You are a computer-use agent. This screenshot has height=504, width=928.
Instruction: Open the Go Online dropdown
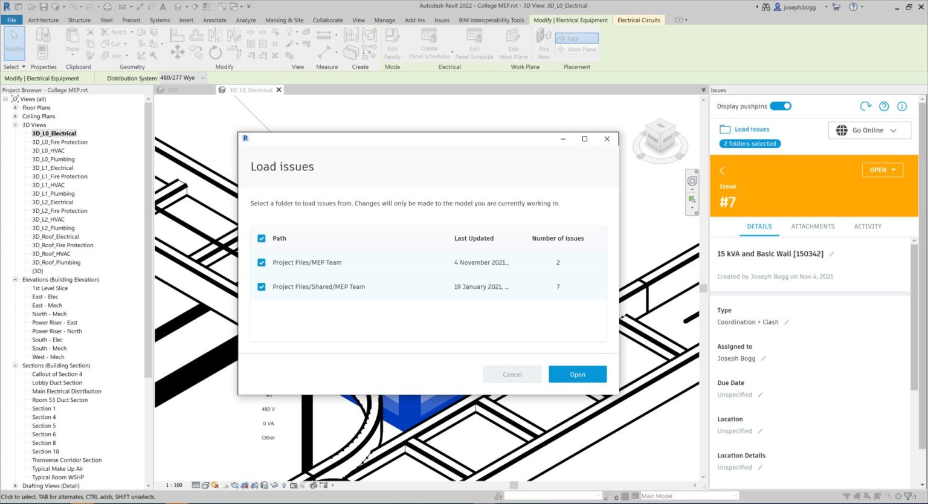pos(869,130)
